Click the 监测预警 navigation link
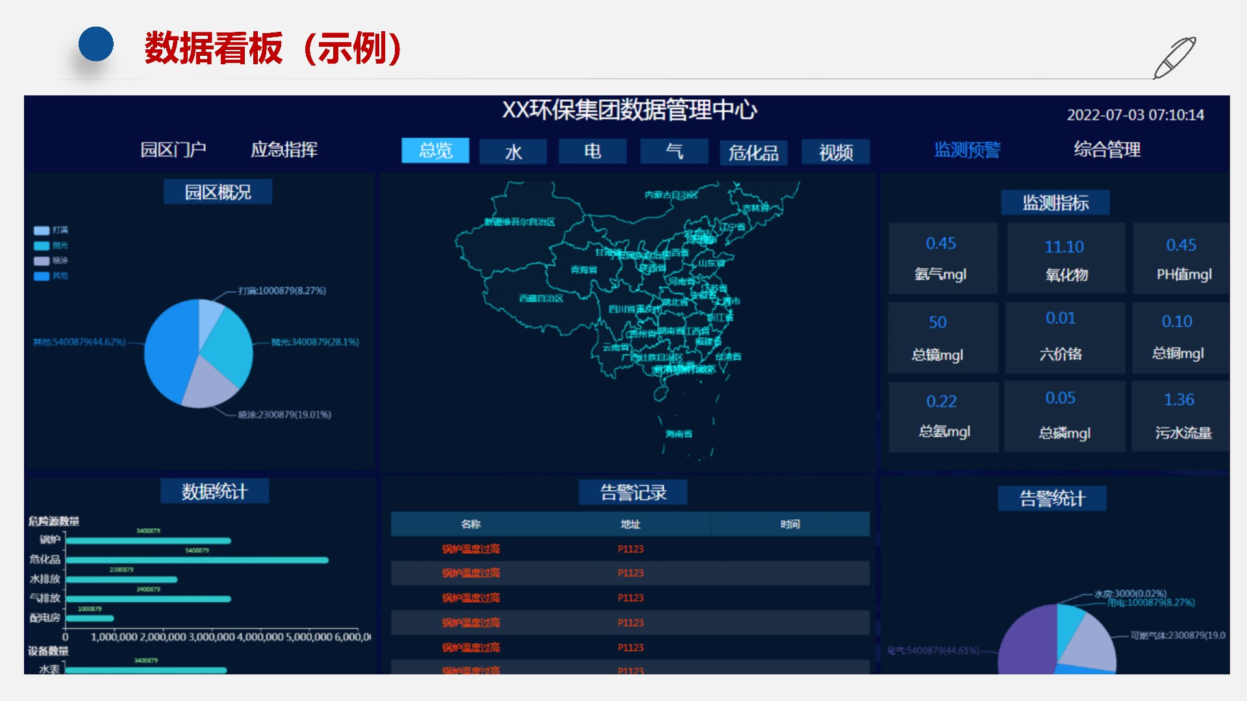The width and height of the screenshot is (1247, 701). pyautogui.click(x=967, y=150)
